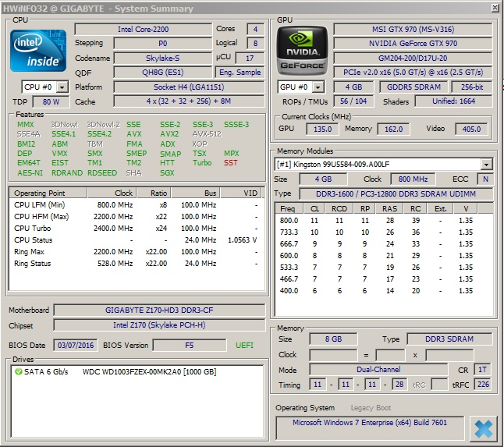This screenshot has width=504, height=447.
Task: Click the 8 GB memory size field
Action: pos(333,339)
